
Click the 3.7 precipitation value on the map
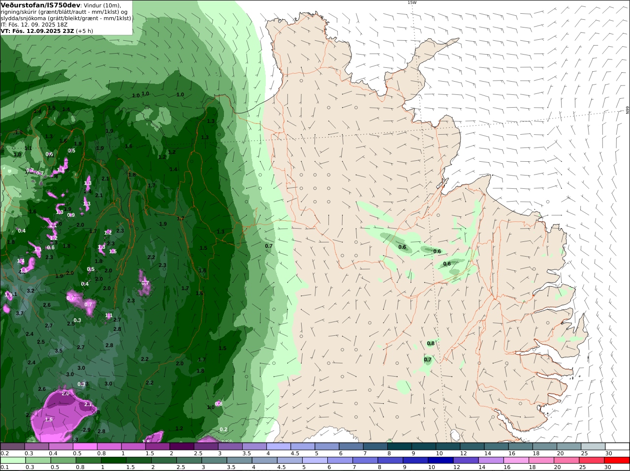point(20,313)
